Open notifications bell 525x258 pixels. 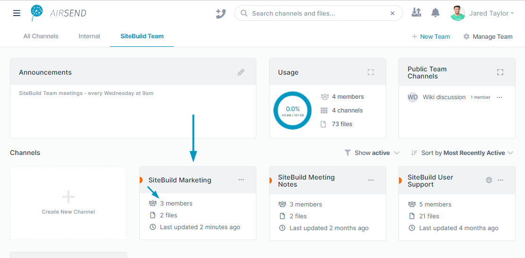tap(435, 13)
